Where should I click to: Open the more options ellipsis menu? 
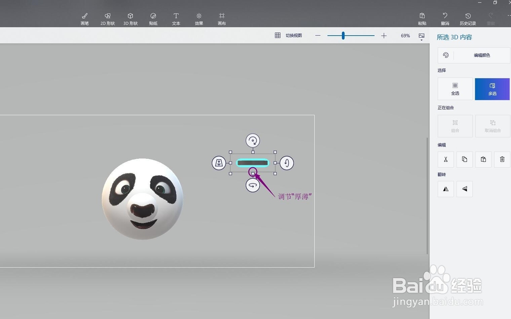[509, 15]
